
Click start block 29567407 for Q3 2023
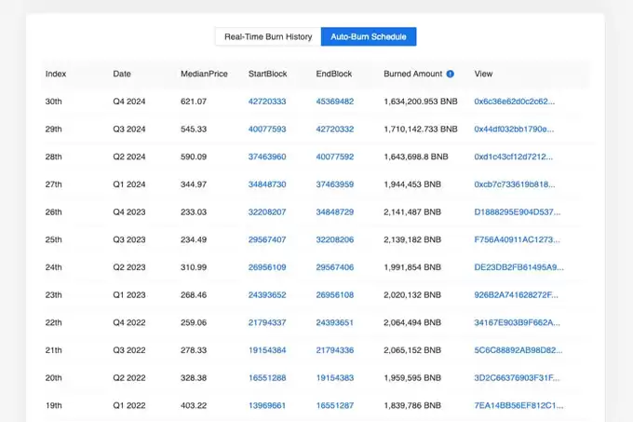pos(267,239)
